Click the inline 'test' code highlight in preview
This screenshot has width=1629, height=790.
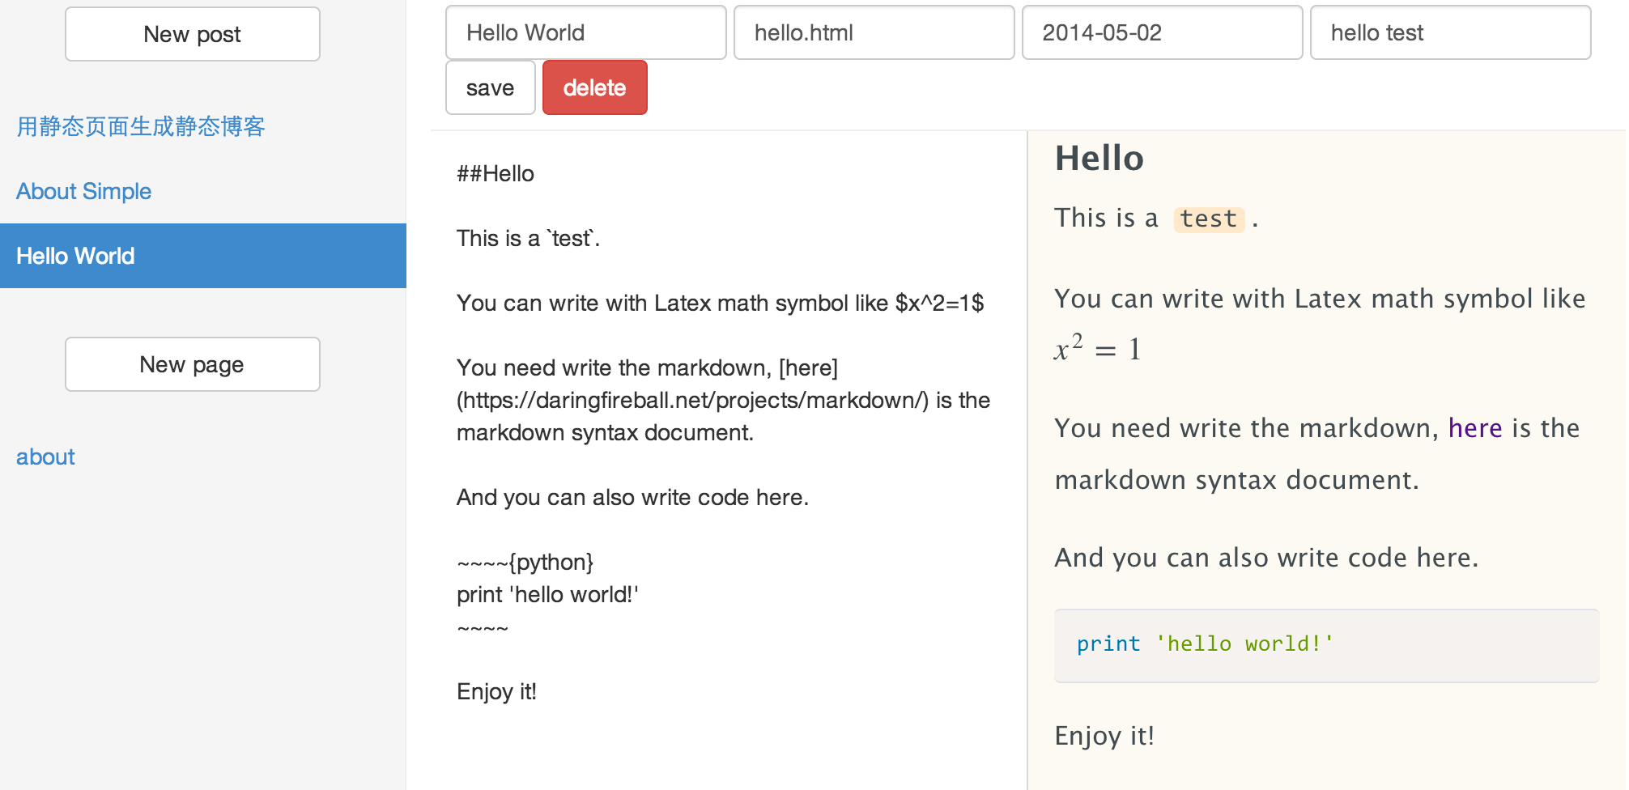click(1209, 219)
